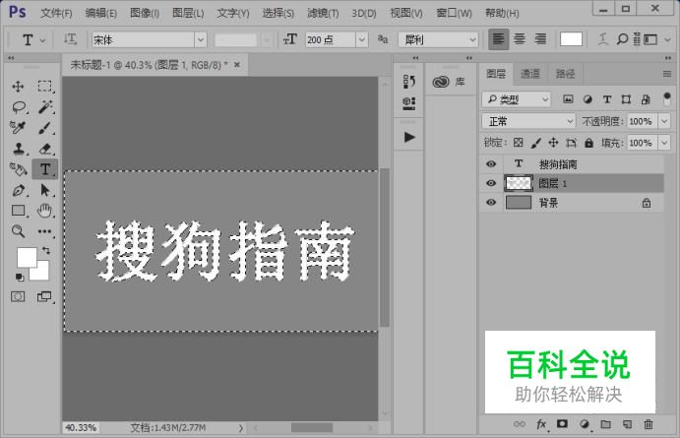Image resolution: width=680 pixels, height=438 pixels.
Task: Toggle text orientation in options bar
Action: click(70, 39)
